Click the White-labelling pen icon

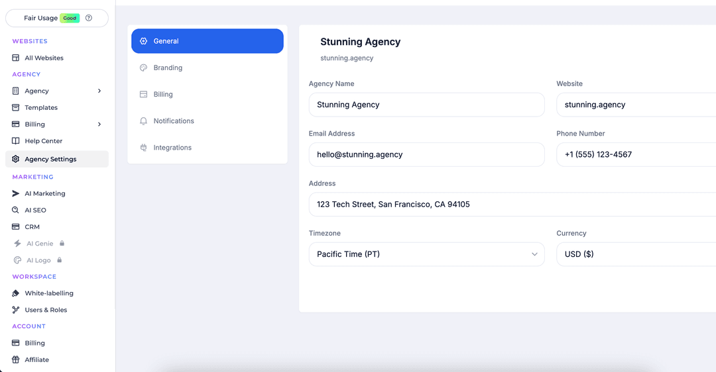(x=15, y=293)
